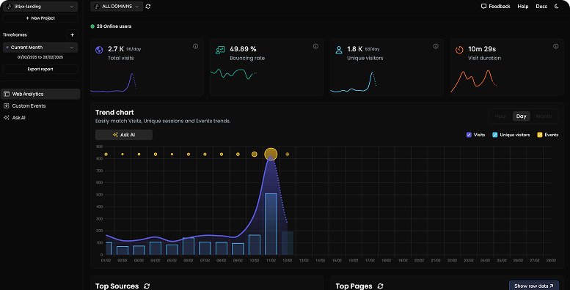Open the Current Month timeframe dropdown
The image size is (570, 290).
click(40, 47)
